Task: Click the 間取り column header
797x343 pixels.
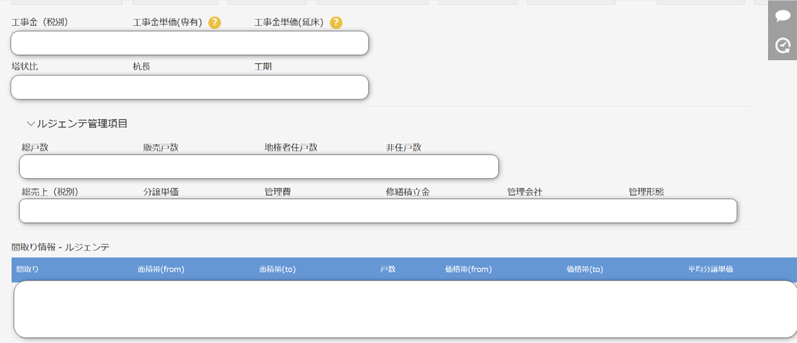Action: tap(28, 269)
